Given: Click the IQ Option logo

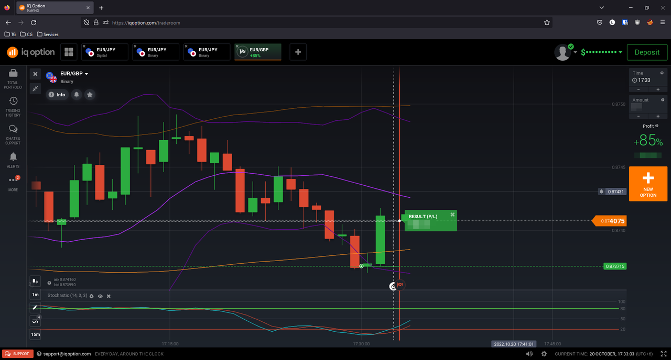Looking at the screenshot, I should [31, 52].
